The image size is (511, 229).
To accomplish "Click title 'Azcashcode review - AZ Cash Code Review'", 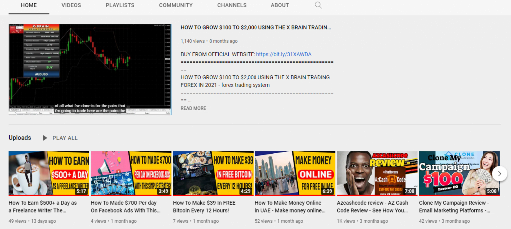I will pyautogui.click(x=372, y=207).
